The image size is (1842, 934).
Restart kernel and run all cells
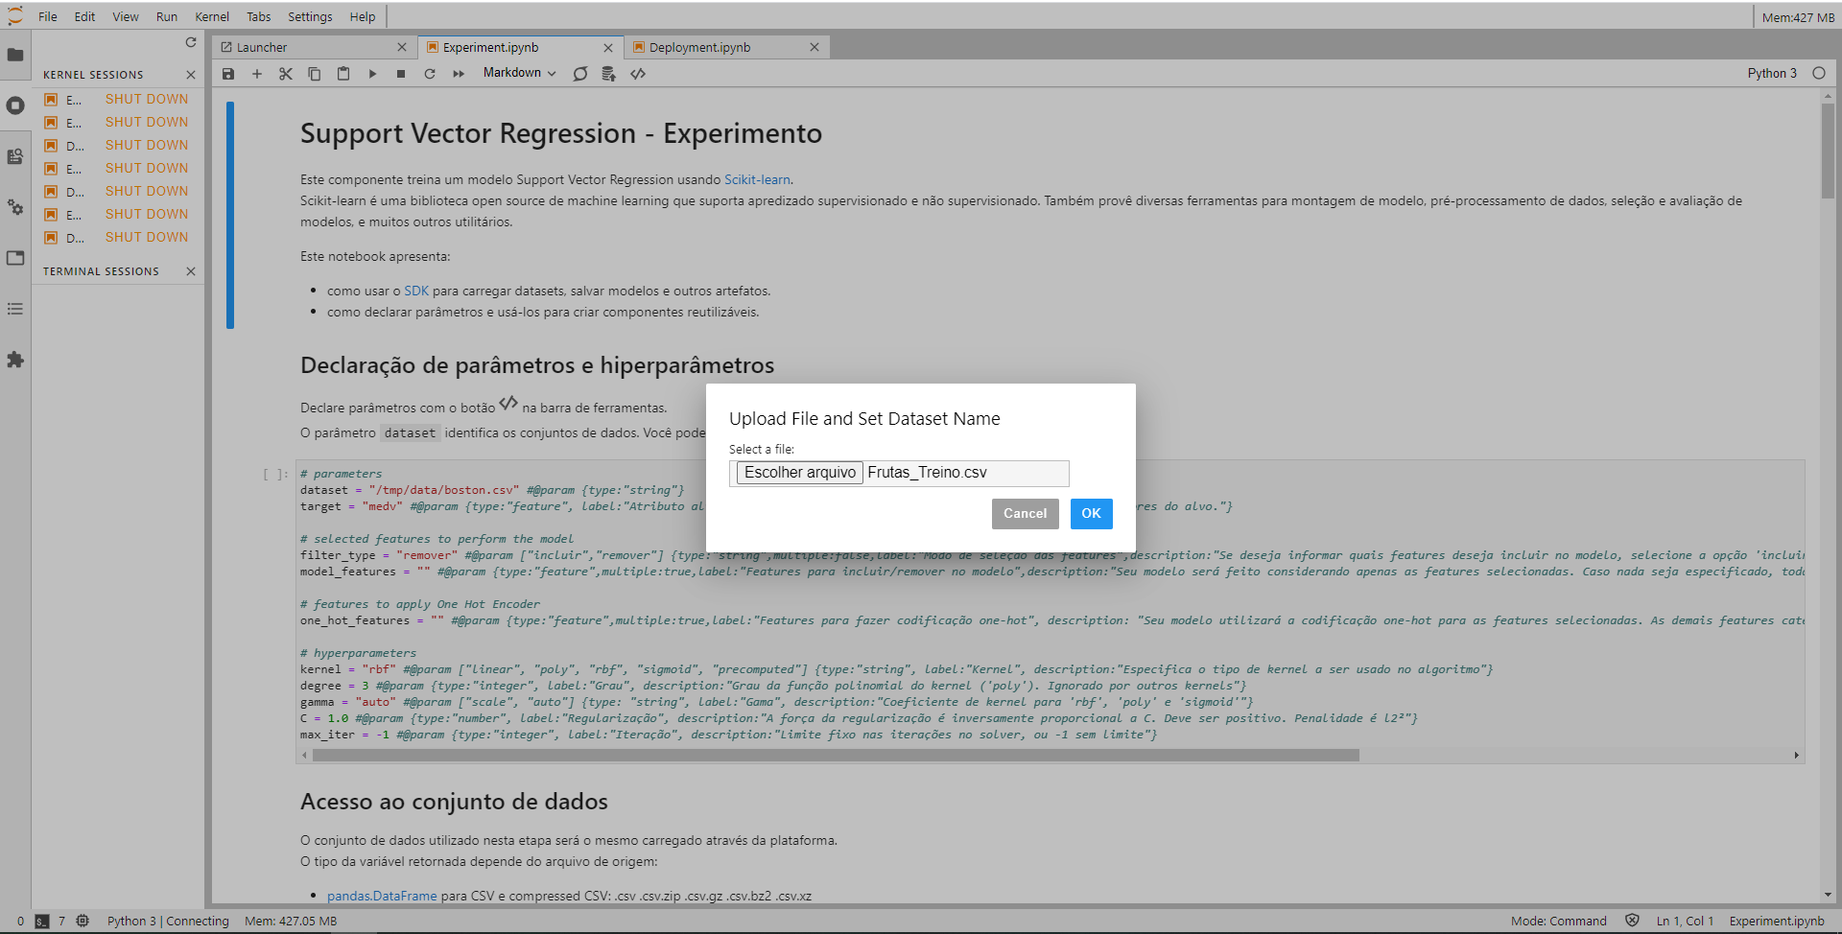[x=459, y=74]
